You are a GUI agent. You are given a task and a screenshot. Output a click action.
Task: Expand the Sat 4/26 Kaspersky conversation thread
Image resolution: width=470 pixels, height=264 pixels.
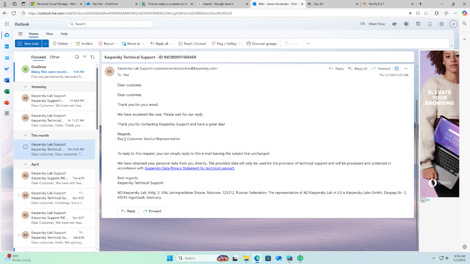coord(18,235)
